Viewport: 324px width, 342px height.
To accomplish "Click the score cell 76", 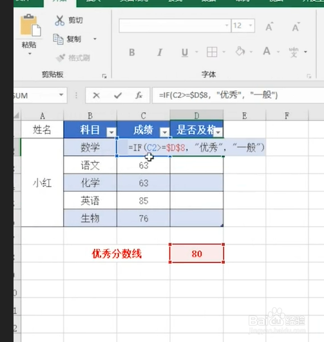I will (x=144, y=218).
